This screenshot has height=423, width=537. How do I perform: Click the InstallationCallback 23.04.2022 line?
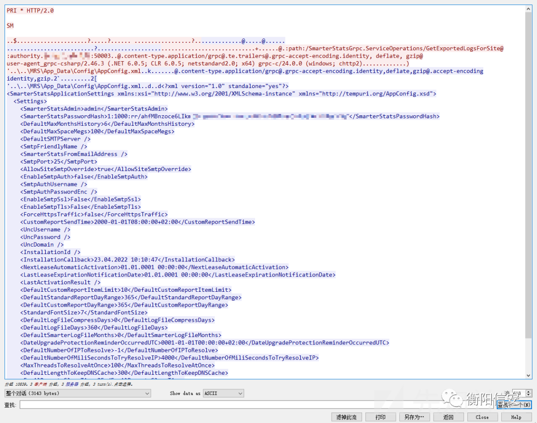pyautogui.click(x=127, y=259)
